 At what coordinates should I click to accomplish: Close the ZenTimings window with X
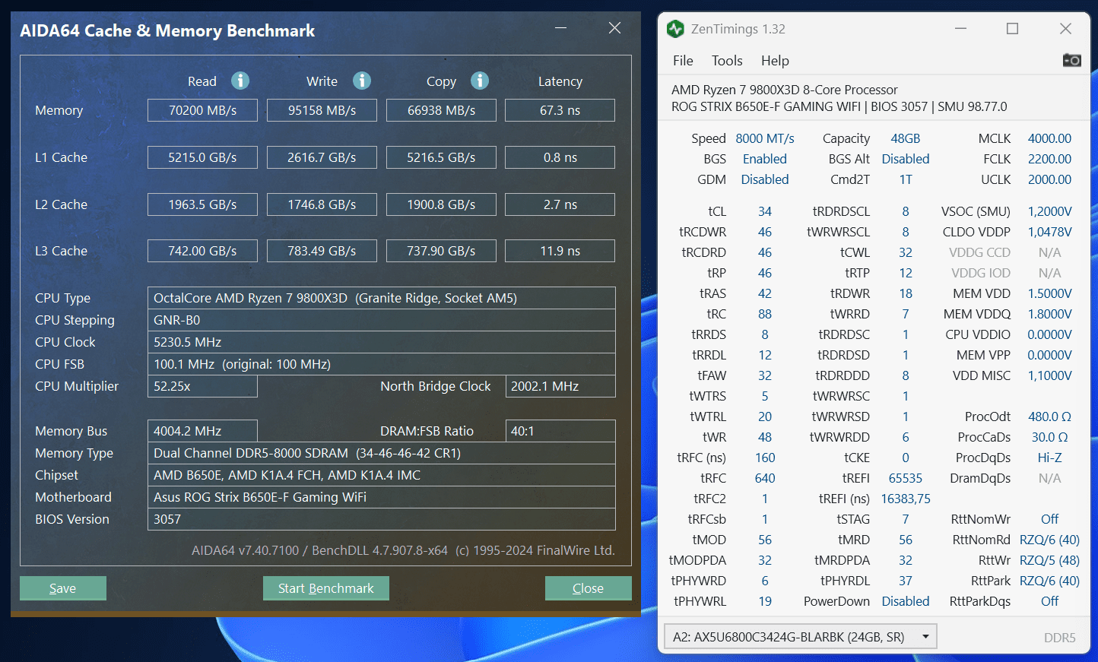[x=1065, y=29]
